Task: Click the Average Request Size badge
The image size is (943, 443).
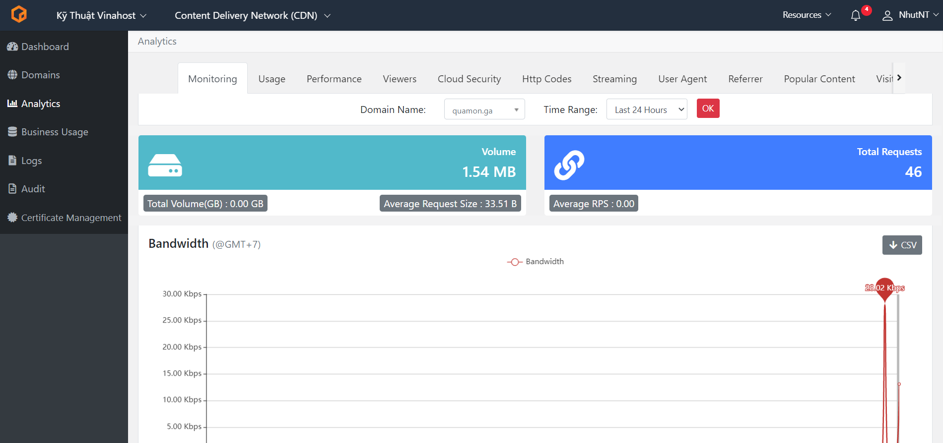Action: coord(450,204)
